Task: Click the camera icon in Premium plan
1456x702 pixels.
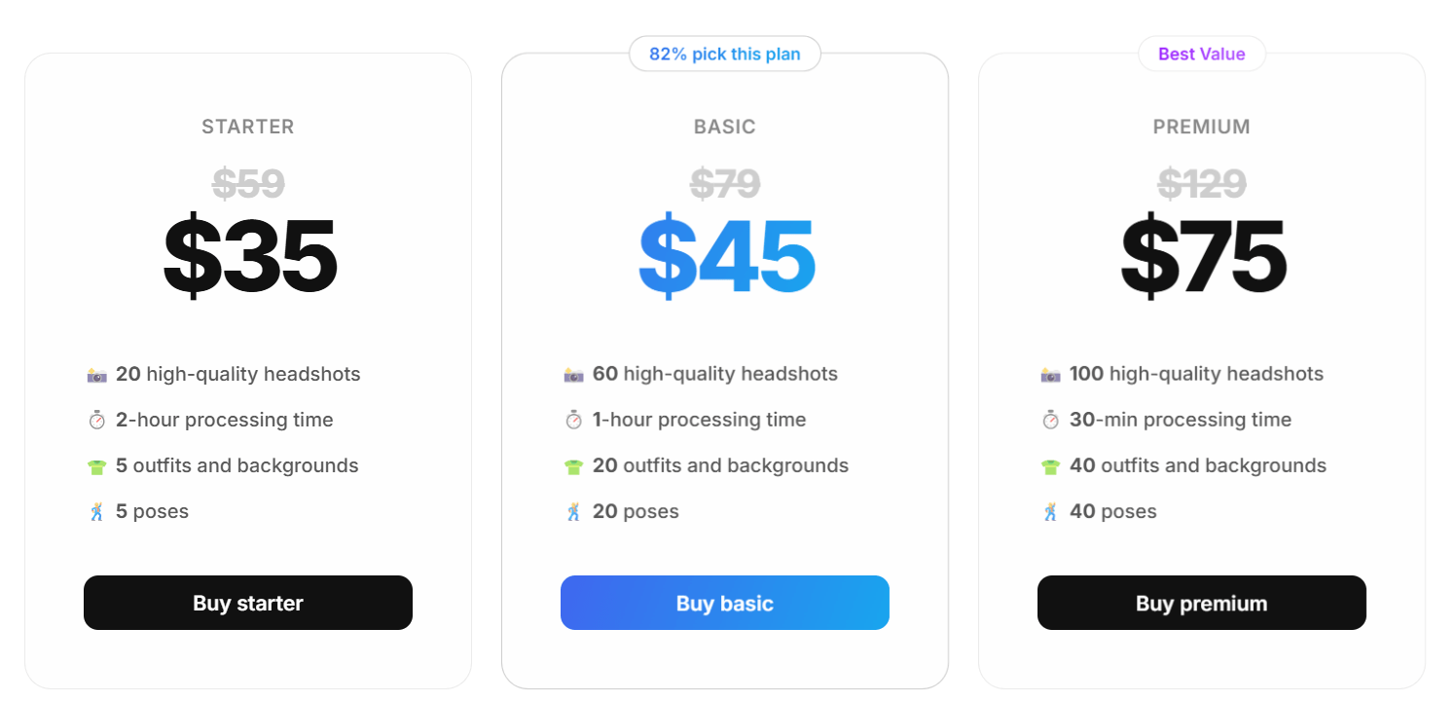Action: (1050, 375)
